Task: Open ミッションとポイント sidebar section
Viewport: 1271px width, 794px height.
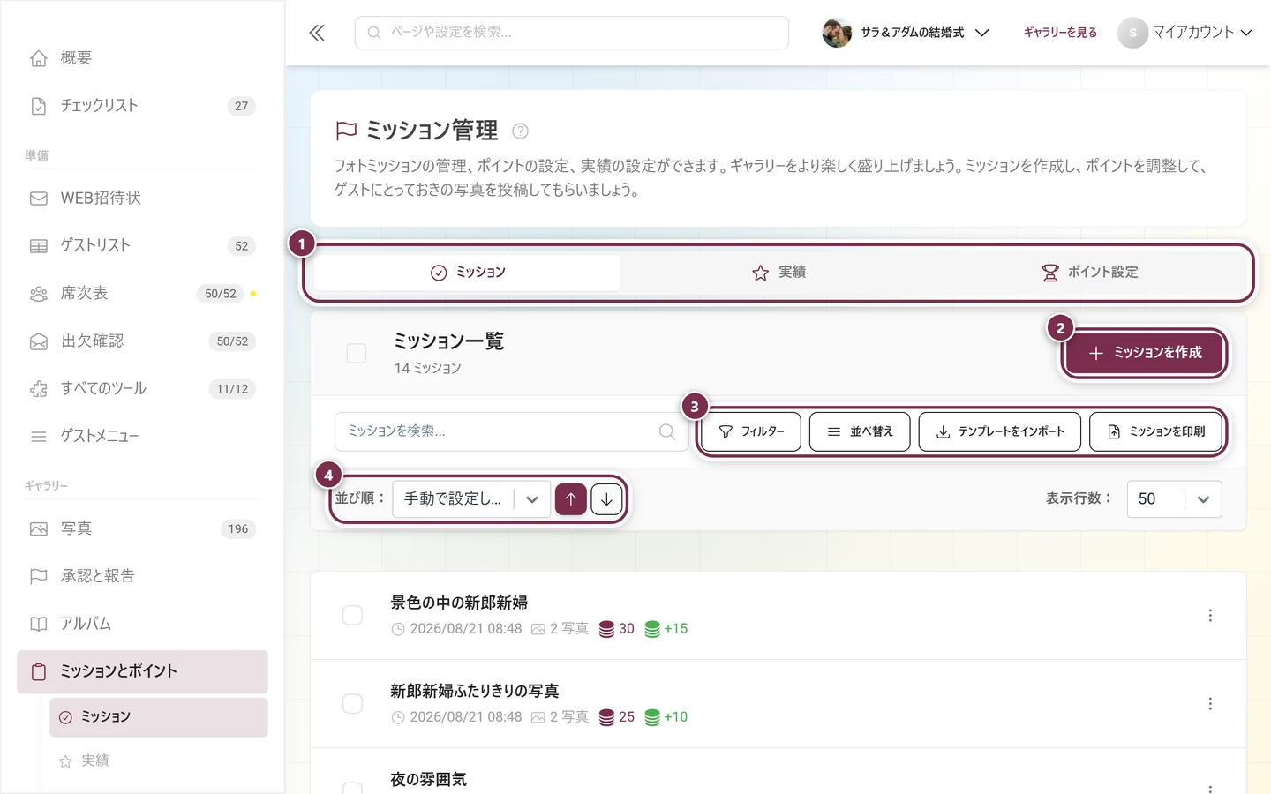Action: point(142,671)
